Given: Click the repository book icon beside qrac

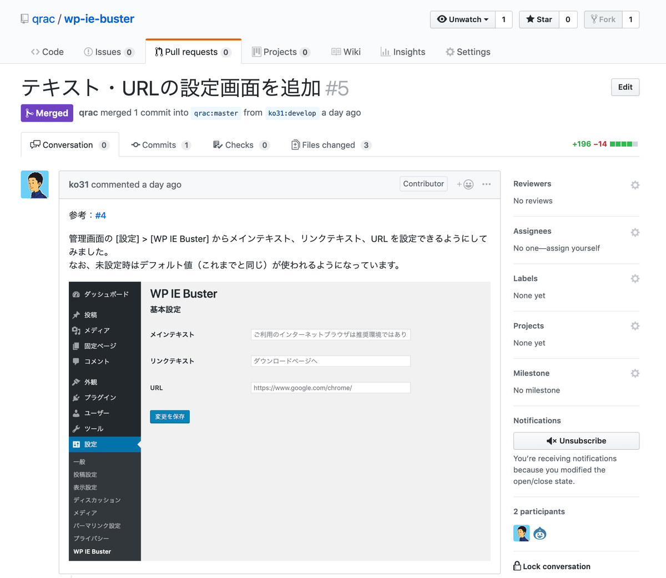Looking at the screenshot, I should pos(24,19).
